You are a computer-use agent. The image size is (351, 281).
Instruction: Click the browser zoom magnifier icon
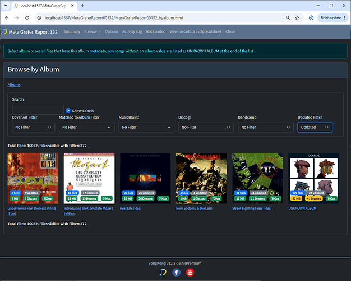click(288, 18)
